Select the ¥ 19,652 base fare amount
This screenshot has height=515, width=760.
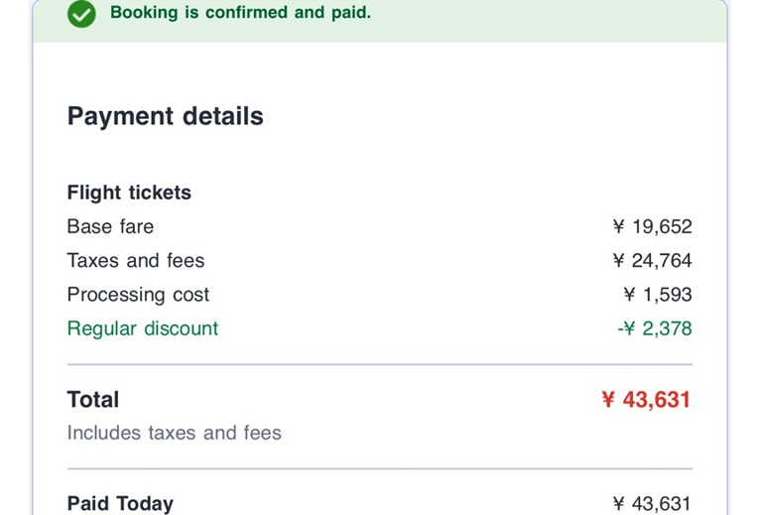[x=652, y=226]
